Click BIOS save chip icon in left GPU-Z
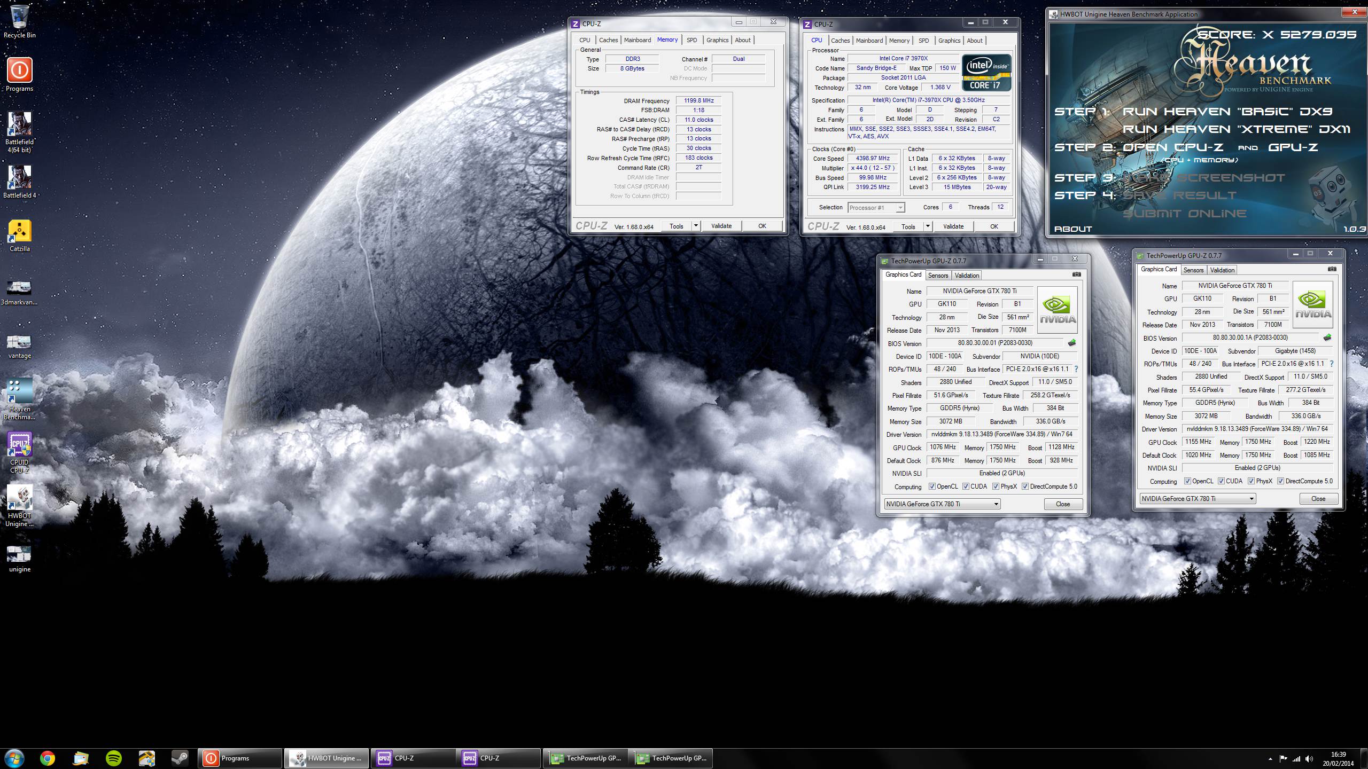Image resolution: width=1368 pixels, height=769 pixels. [x=1071, y=343]
